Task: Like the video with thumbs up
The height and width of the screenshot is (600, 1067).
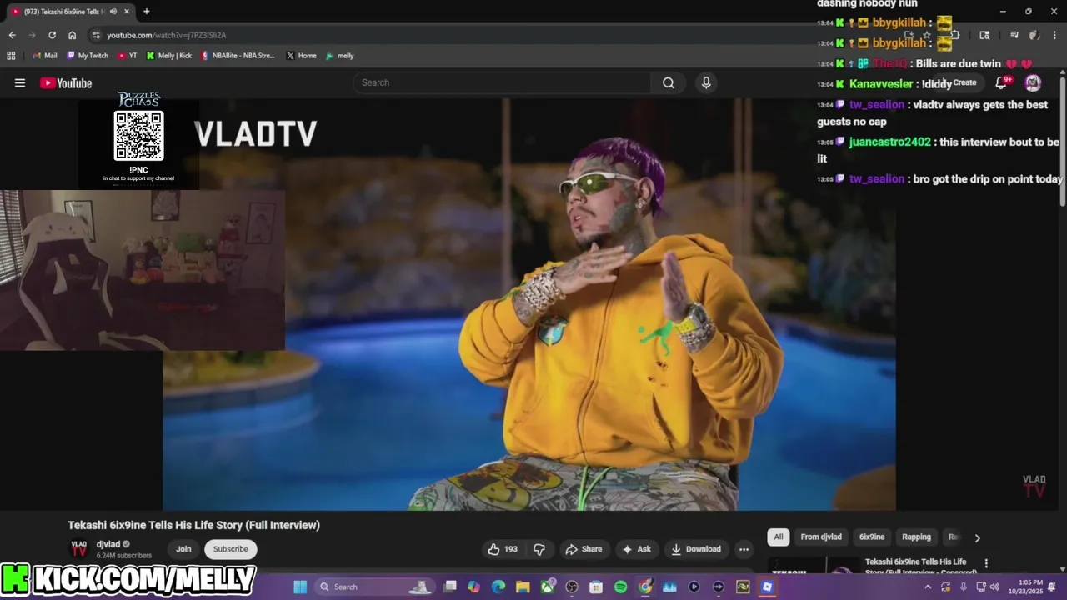Action: pos(503,549)
